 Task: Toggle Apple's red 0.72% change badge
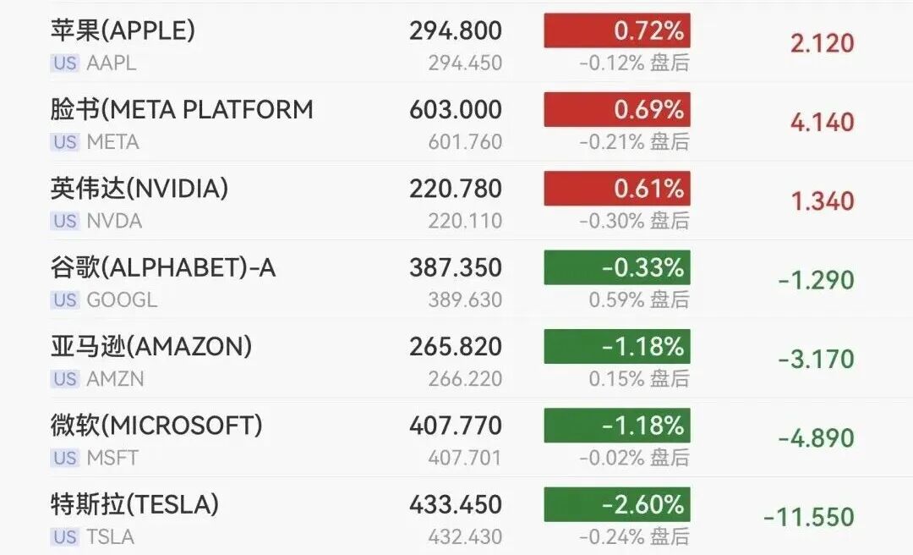(617, 30)
